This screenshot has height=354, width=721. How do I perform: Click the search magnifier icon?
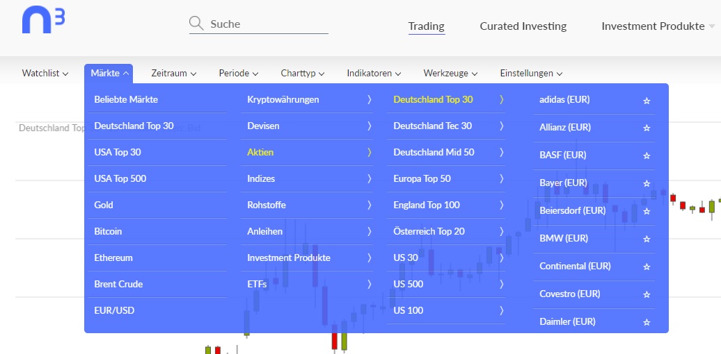tap(196, 24)
